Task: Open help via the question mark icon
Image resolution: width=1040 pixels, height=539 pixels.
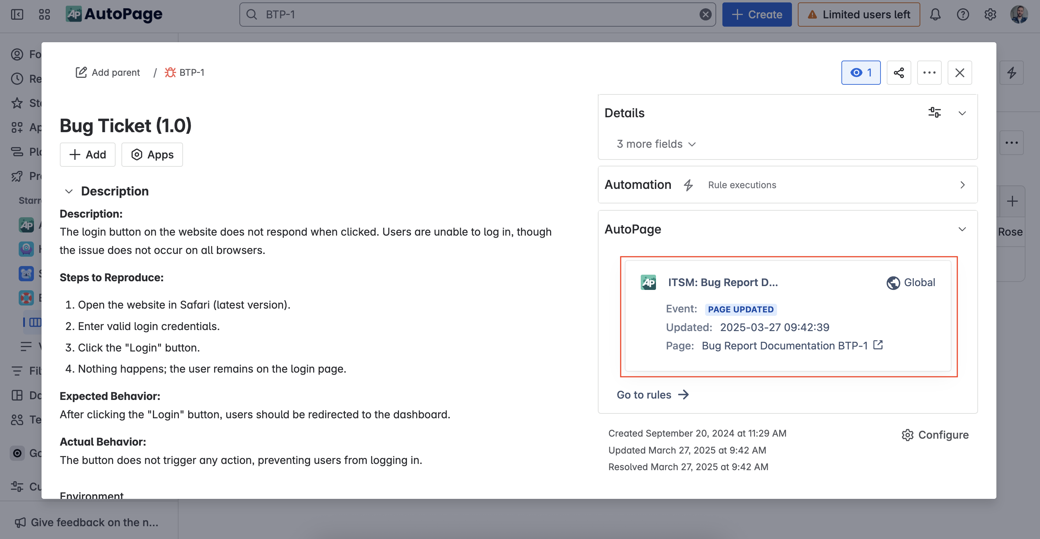Action: tap(963, 14)
